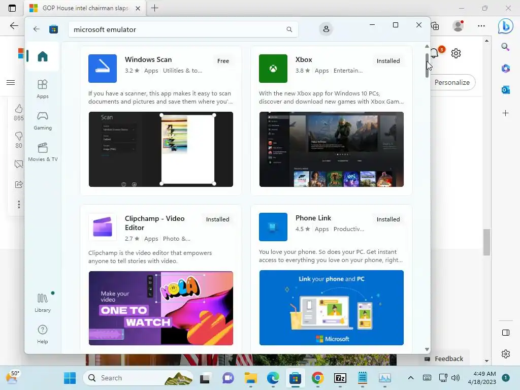Show hidden icons in the system tray
Screen dimensions: 520x390
pyautogui.click(x=410, y=378)
